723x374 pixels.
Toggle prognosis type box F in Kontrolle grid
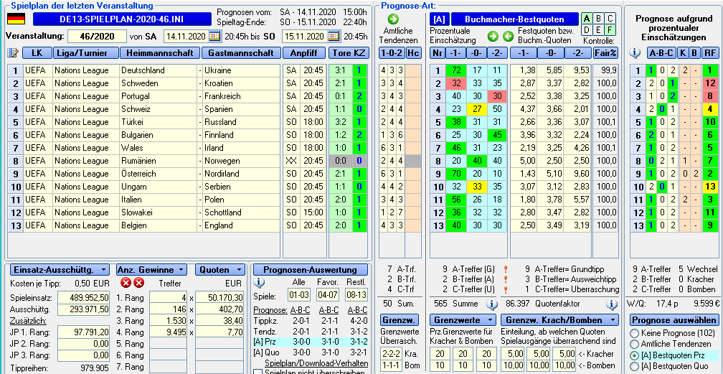pos(610,30)
